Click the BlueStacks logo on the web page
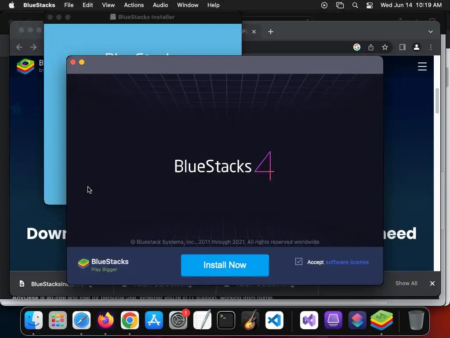The width and height of the screenshot is (450, 338). point(25,66)
